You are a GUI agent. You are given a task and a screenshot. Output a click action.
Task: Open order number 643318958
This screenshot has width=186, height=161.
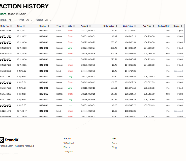click(6, 31)
